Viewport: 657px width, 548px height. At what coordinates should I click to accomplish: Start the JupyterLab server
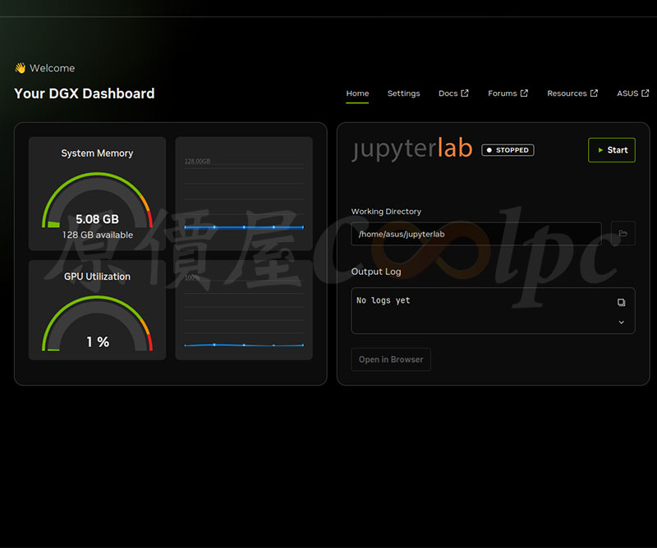coord(611,150)
